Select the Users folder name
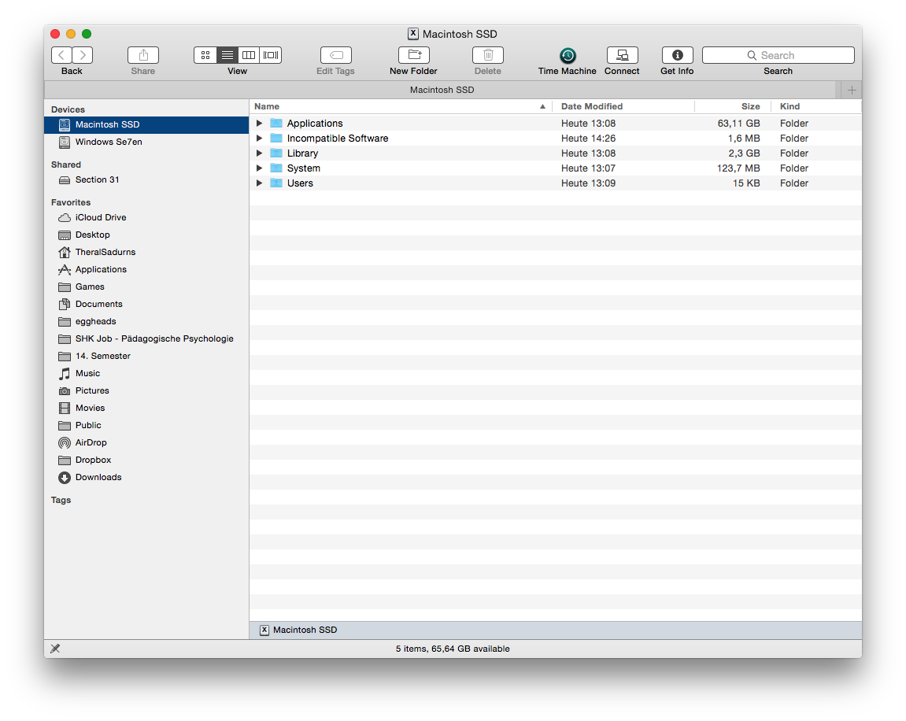This screenshot has height=721, width=906. [x=300, y=183]
